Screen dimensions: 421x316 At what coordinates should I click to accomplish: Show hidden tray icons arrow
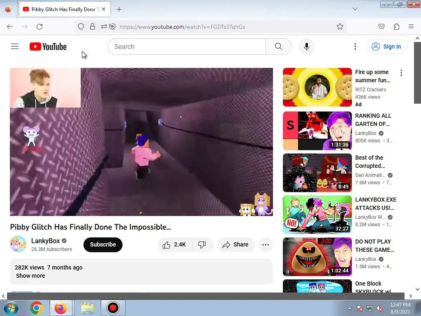click(349, 309)
